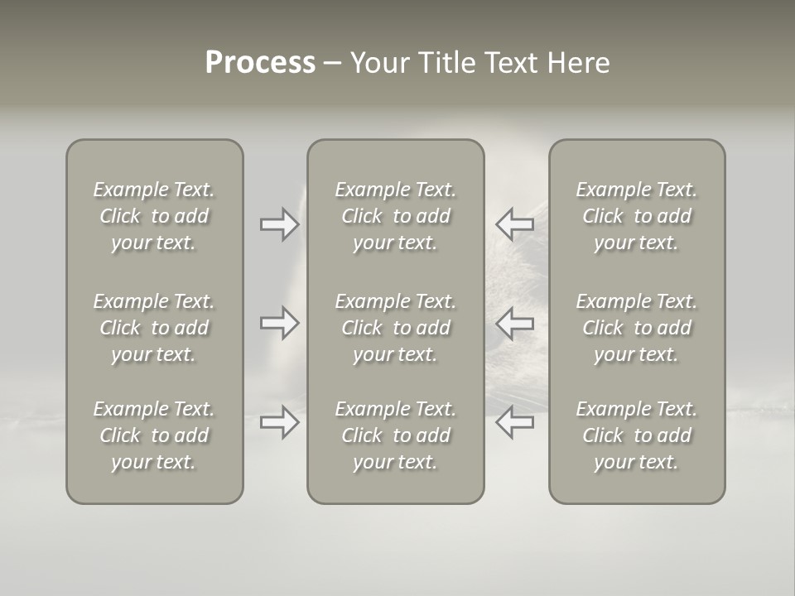Click 'Your Title Text Here' in the title

click(479, 63)
